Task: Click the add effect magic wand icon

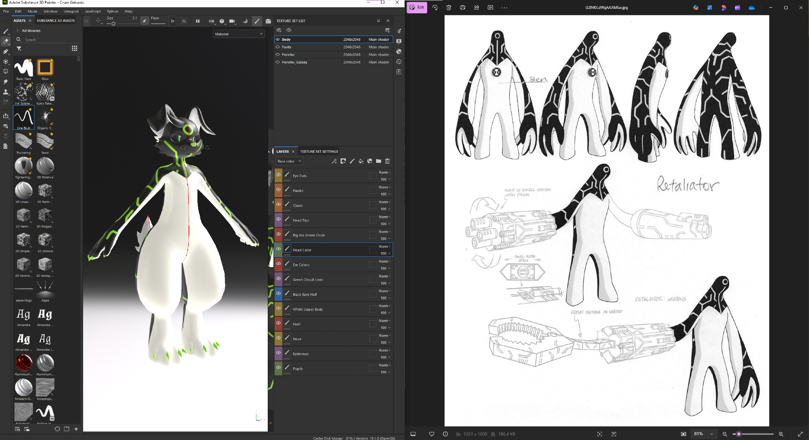Action: [x=334, y=161]
